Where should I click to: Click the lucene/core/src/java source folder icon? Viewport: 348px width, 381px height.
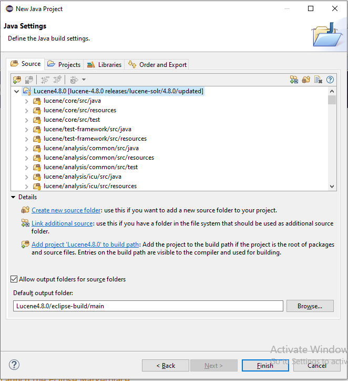tap(37, 101)
